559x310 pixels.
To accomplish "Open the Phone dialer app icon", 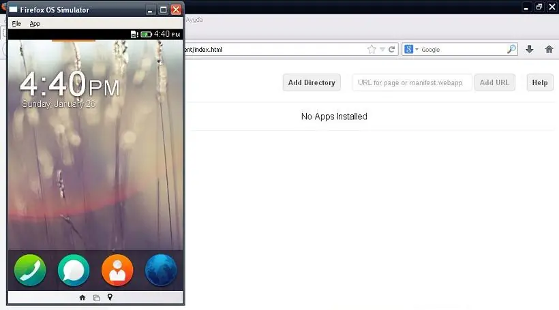I will (x=30, y=270).
